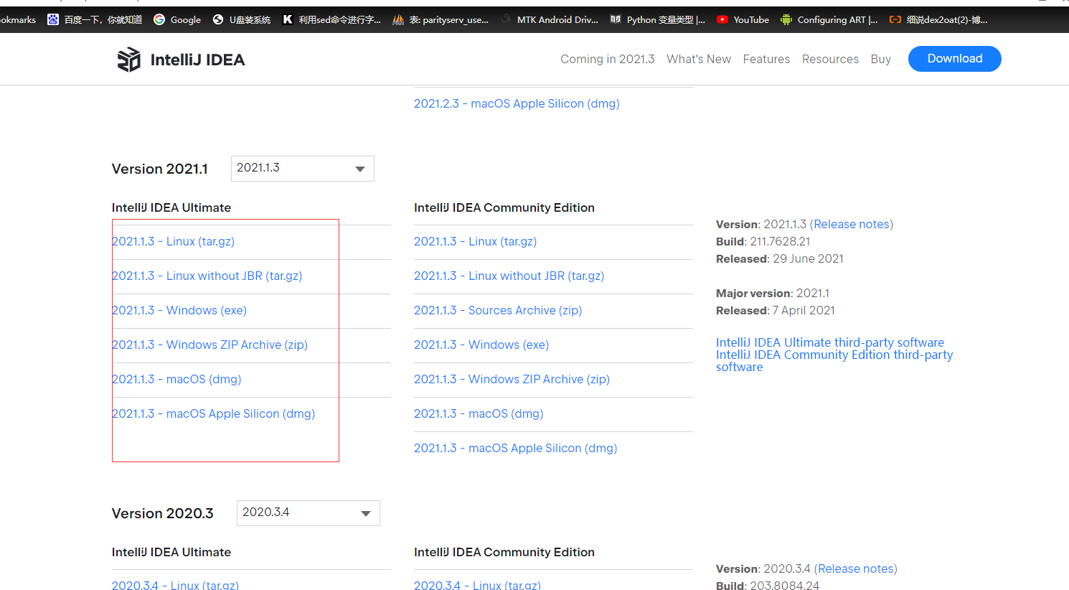This screenshot has width=1069, height=590.
Task: Open the Buy menu item
Action: [881, 59]
